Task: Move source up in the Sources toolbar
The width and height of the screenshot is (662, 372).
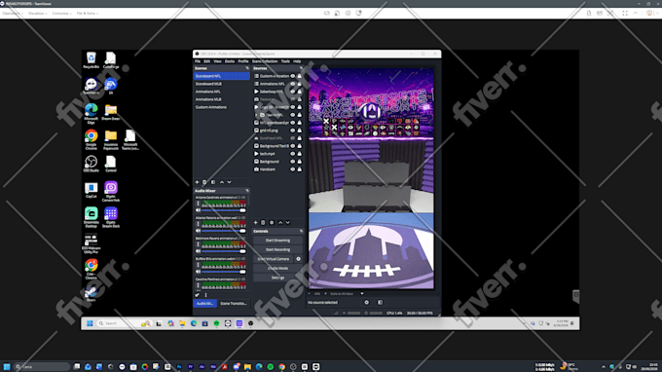Action: coord(280,223)
